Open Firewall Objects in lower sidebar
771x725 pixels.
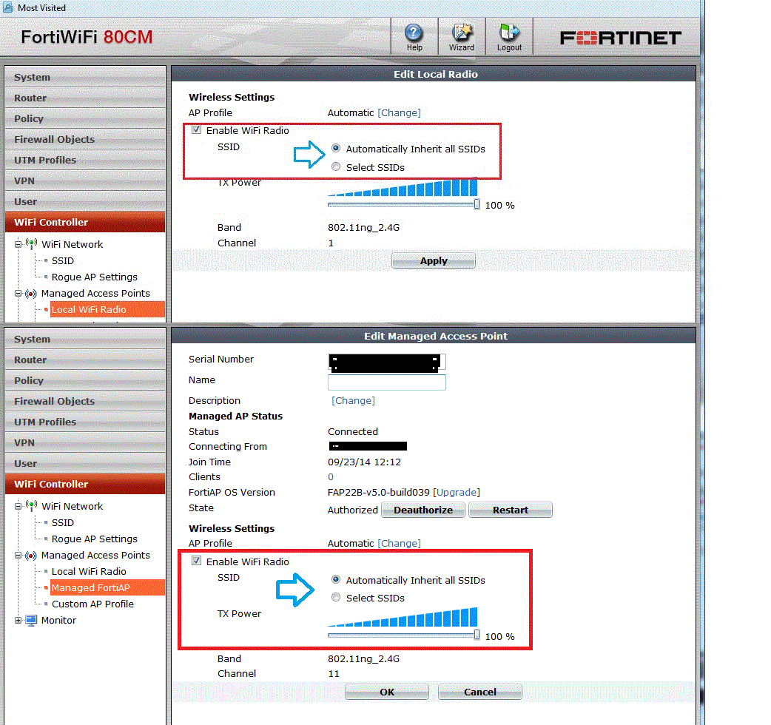pyautogui.click(x=85, y=401)
